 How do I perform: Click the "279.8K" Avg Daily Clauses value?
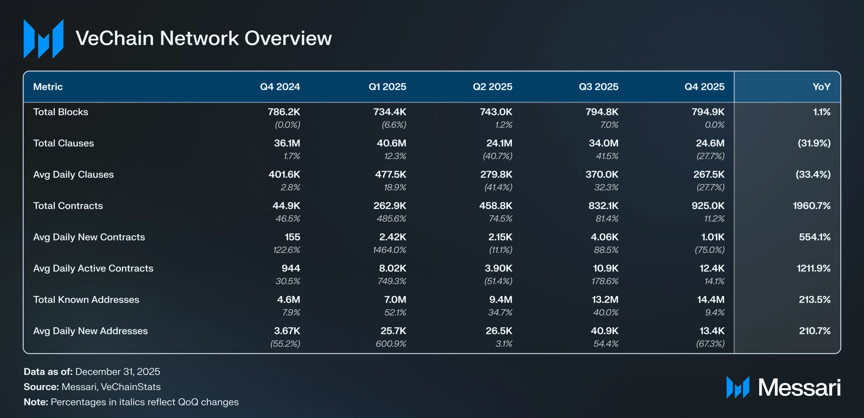[496, 175]
